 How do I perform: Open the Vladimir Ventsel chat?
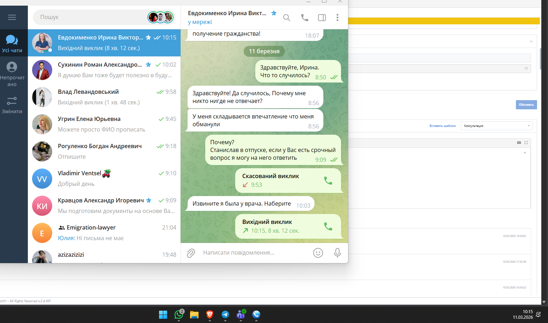(x=104, y=178)
